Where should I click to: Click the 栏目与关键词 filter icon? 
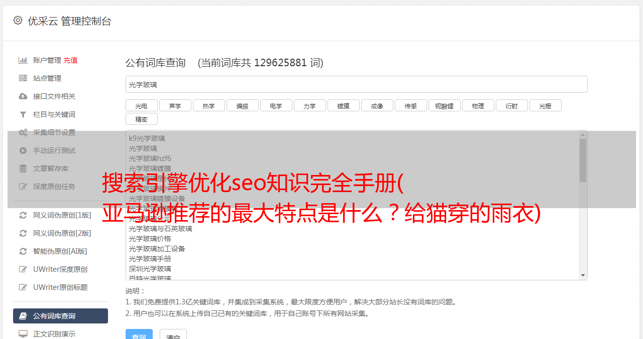[x=23, y=114]
